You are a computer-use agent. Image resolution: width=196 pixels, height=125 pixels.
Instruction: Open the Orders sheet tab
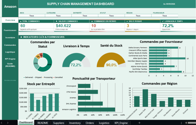pos(90,123)
